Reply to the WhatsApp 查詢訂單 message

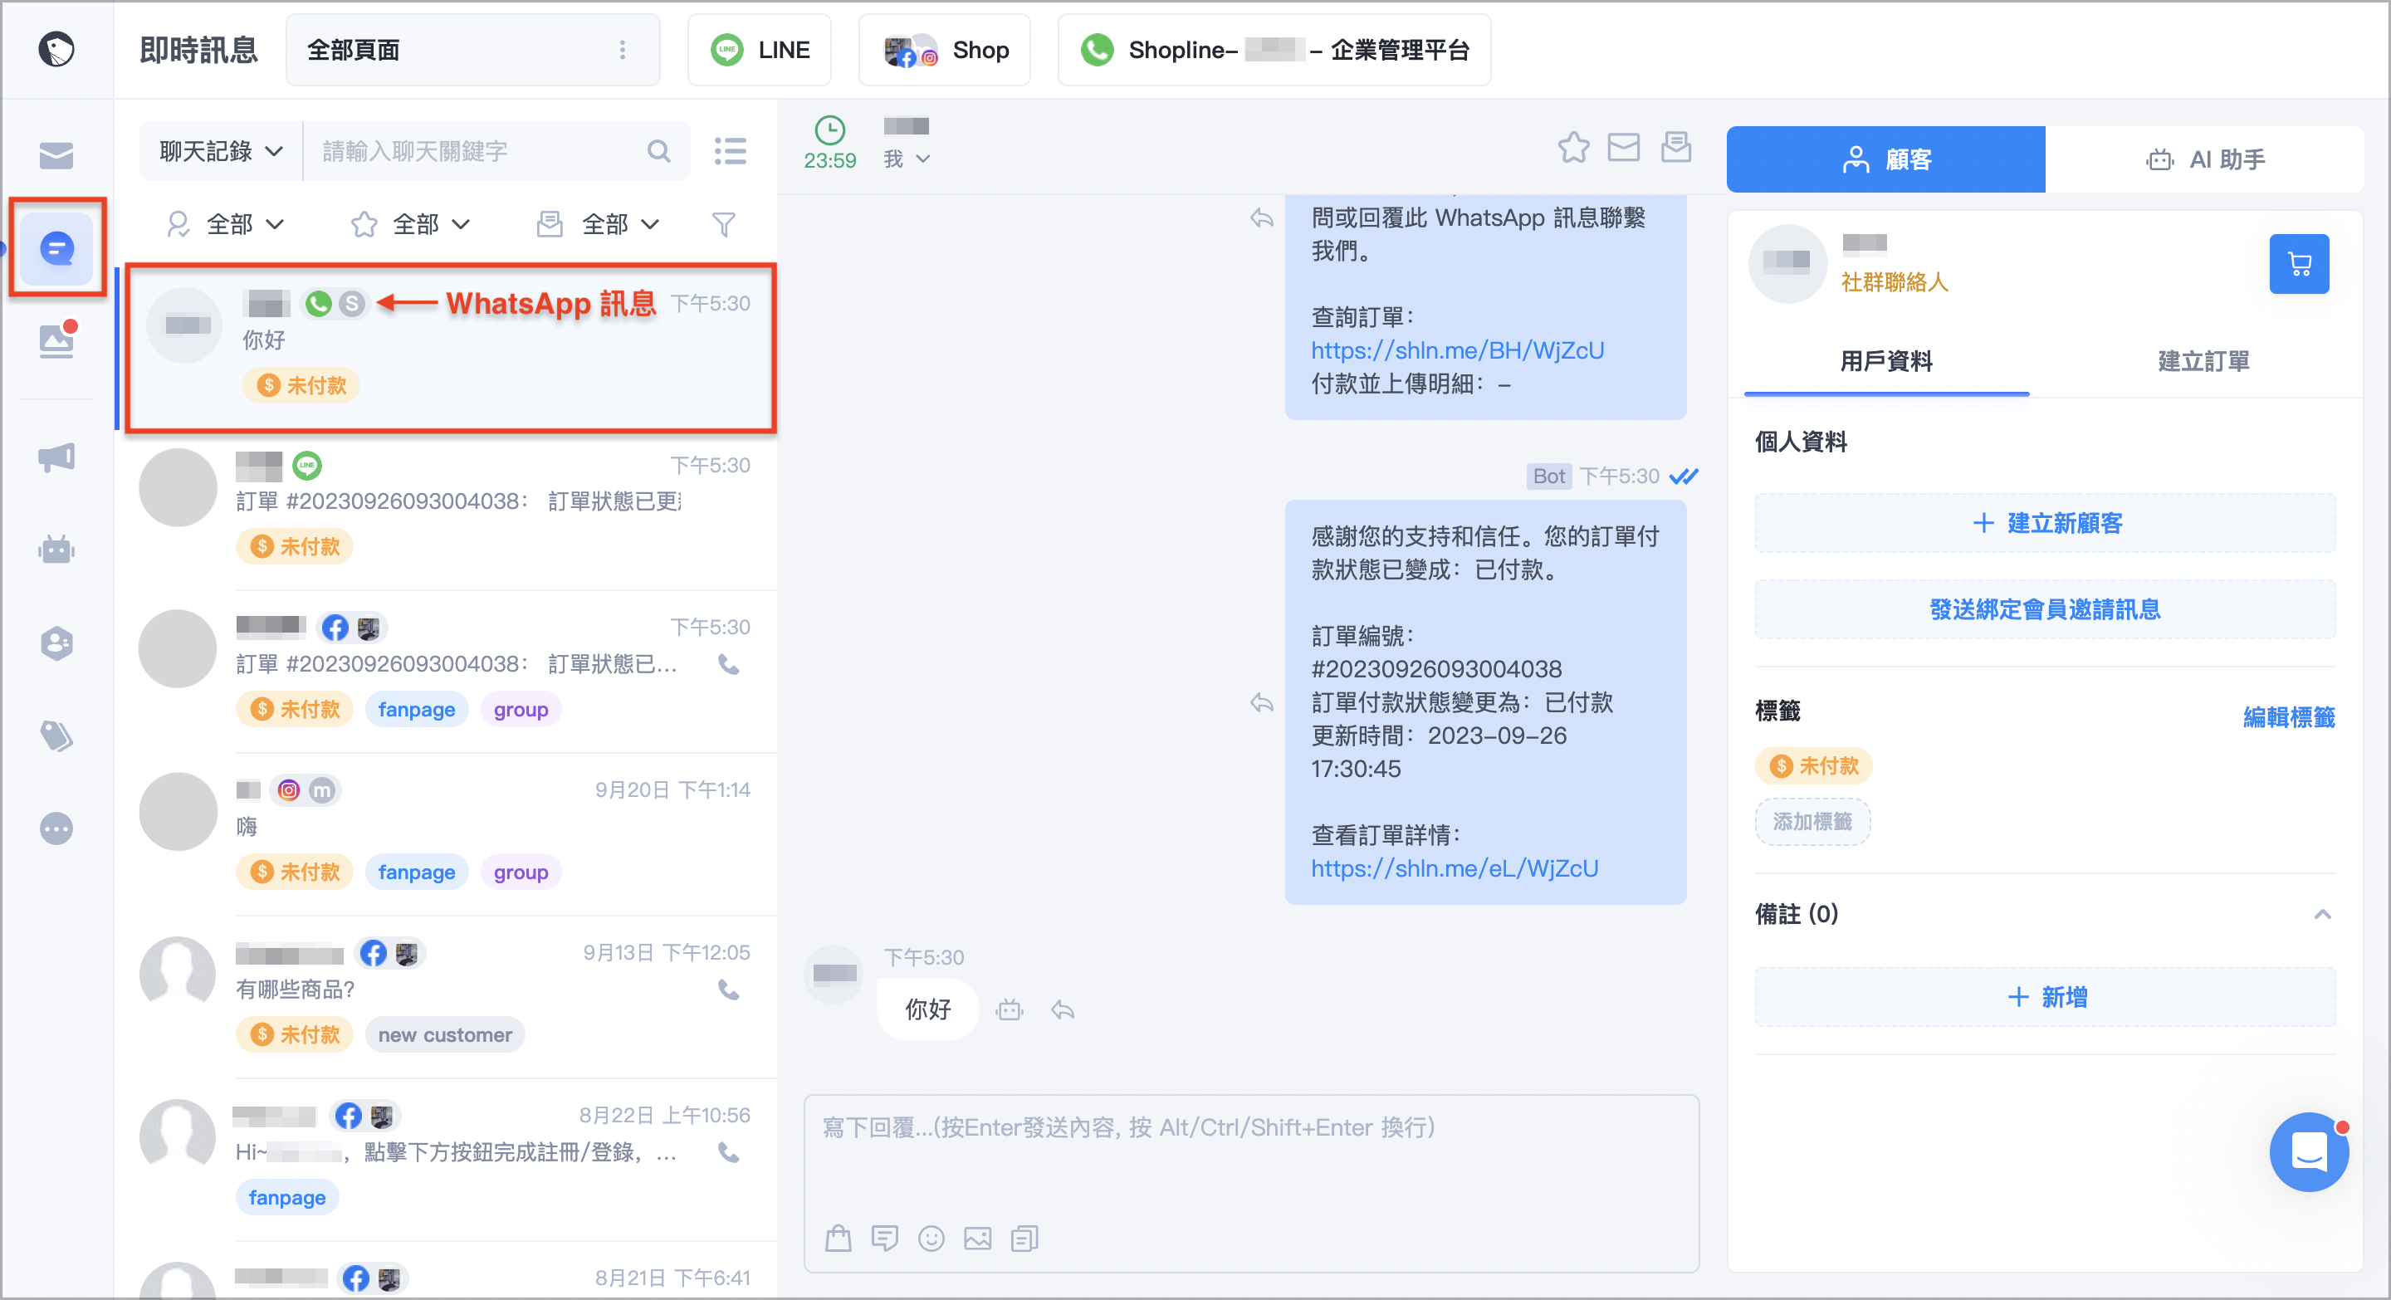click(x=1261, y=219)
